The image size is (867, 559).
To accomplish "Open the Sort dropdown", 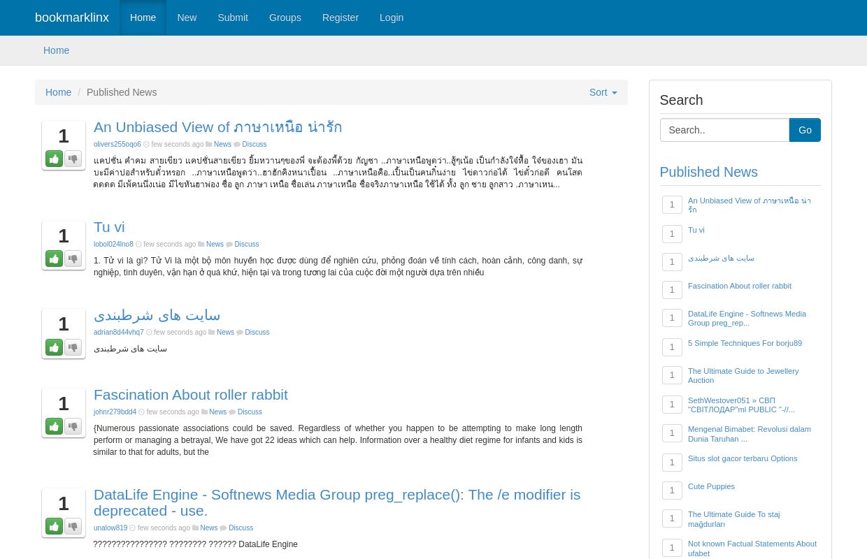I will (x=603, y=92).
